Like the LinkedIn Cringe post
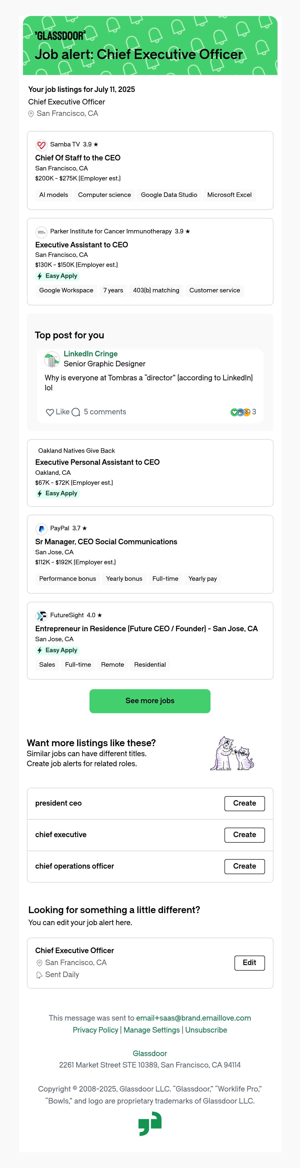This screenshot has height=1168, width=300. click(58, 412)
